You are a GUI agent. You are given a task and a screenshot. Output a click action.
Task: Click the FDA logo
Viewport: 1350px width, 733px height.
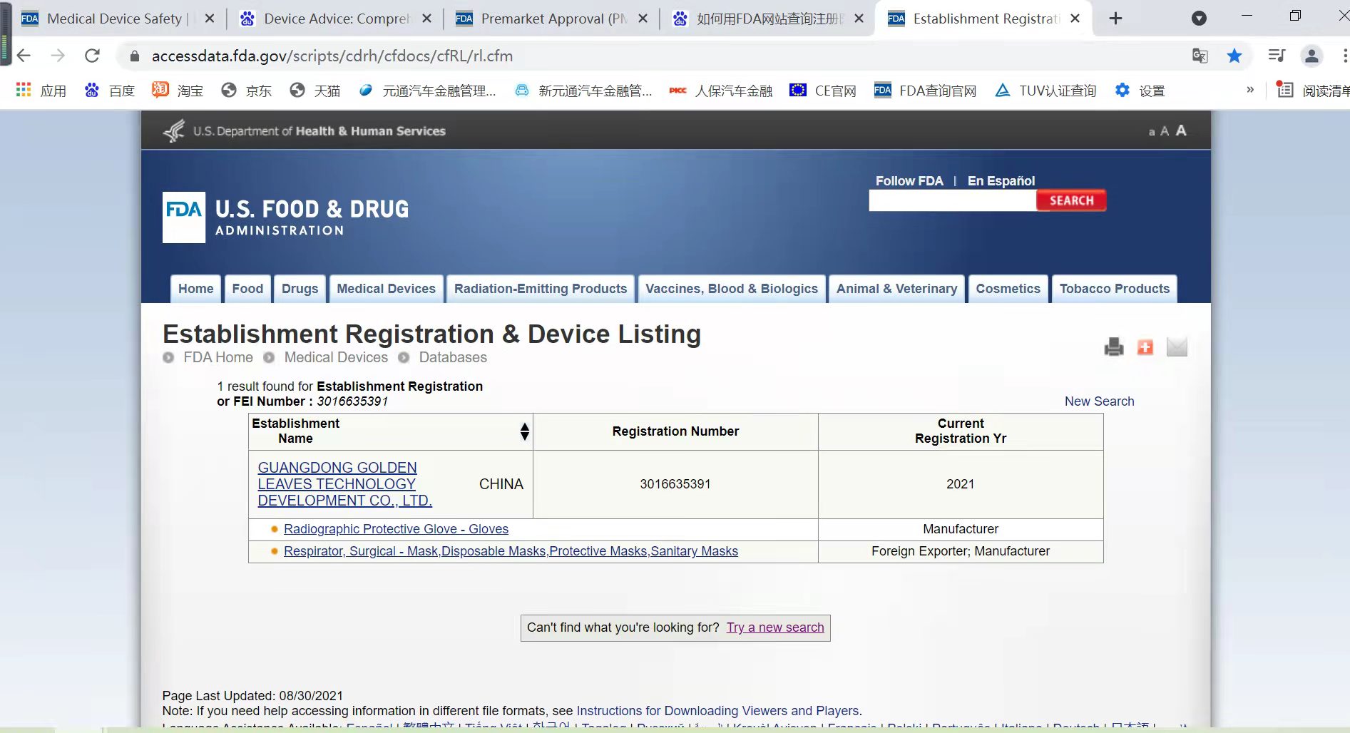(184, 217)
